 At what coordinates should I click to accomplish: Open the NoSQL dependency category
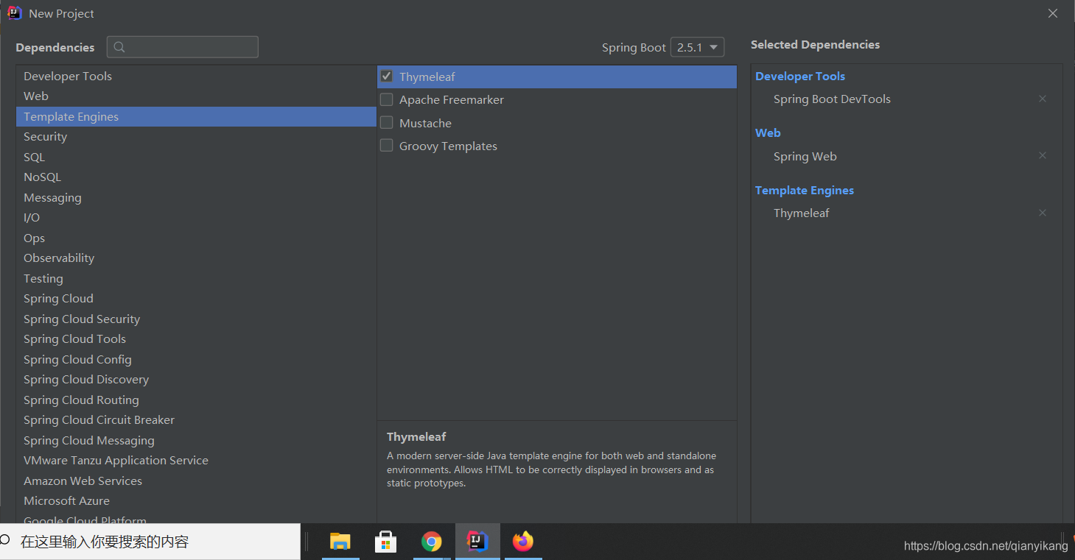click(x=196, y=177)
